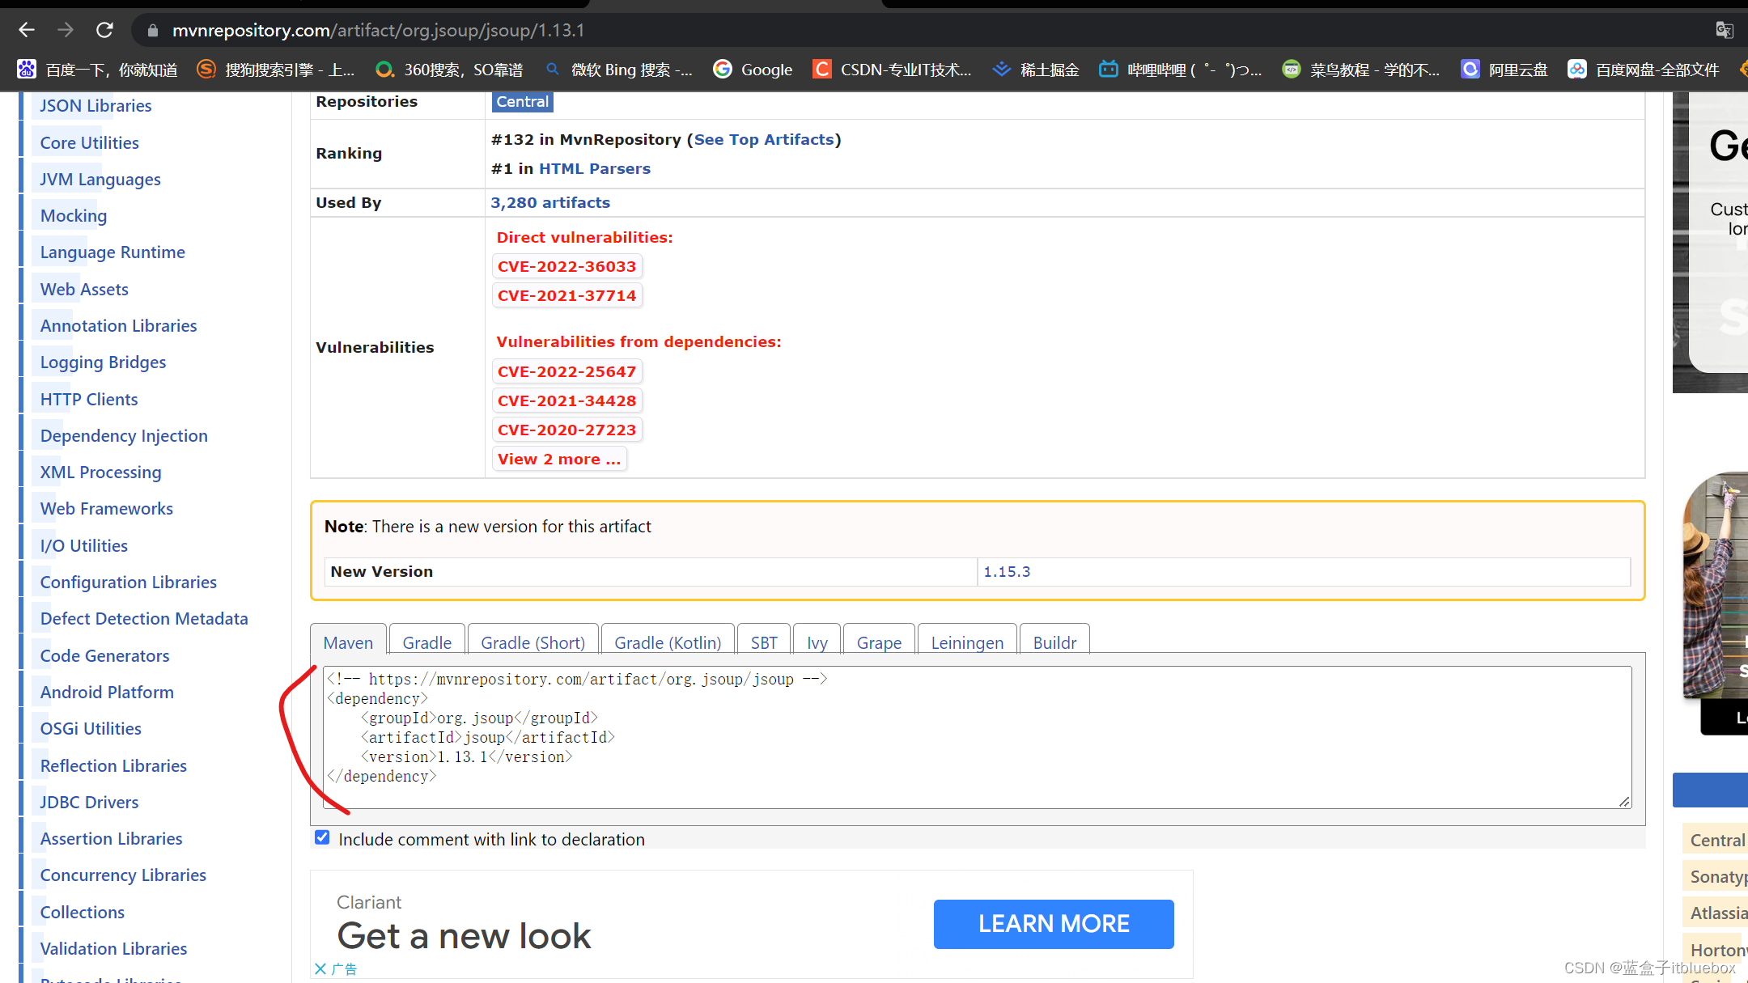
Task: Close the Clariant ad with the X icon
Action: (x=320, y=968)
